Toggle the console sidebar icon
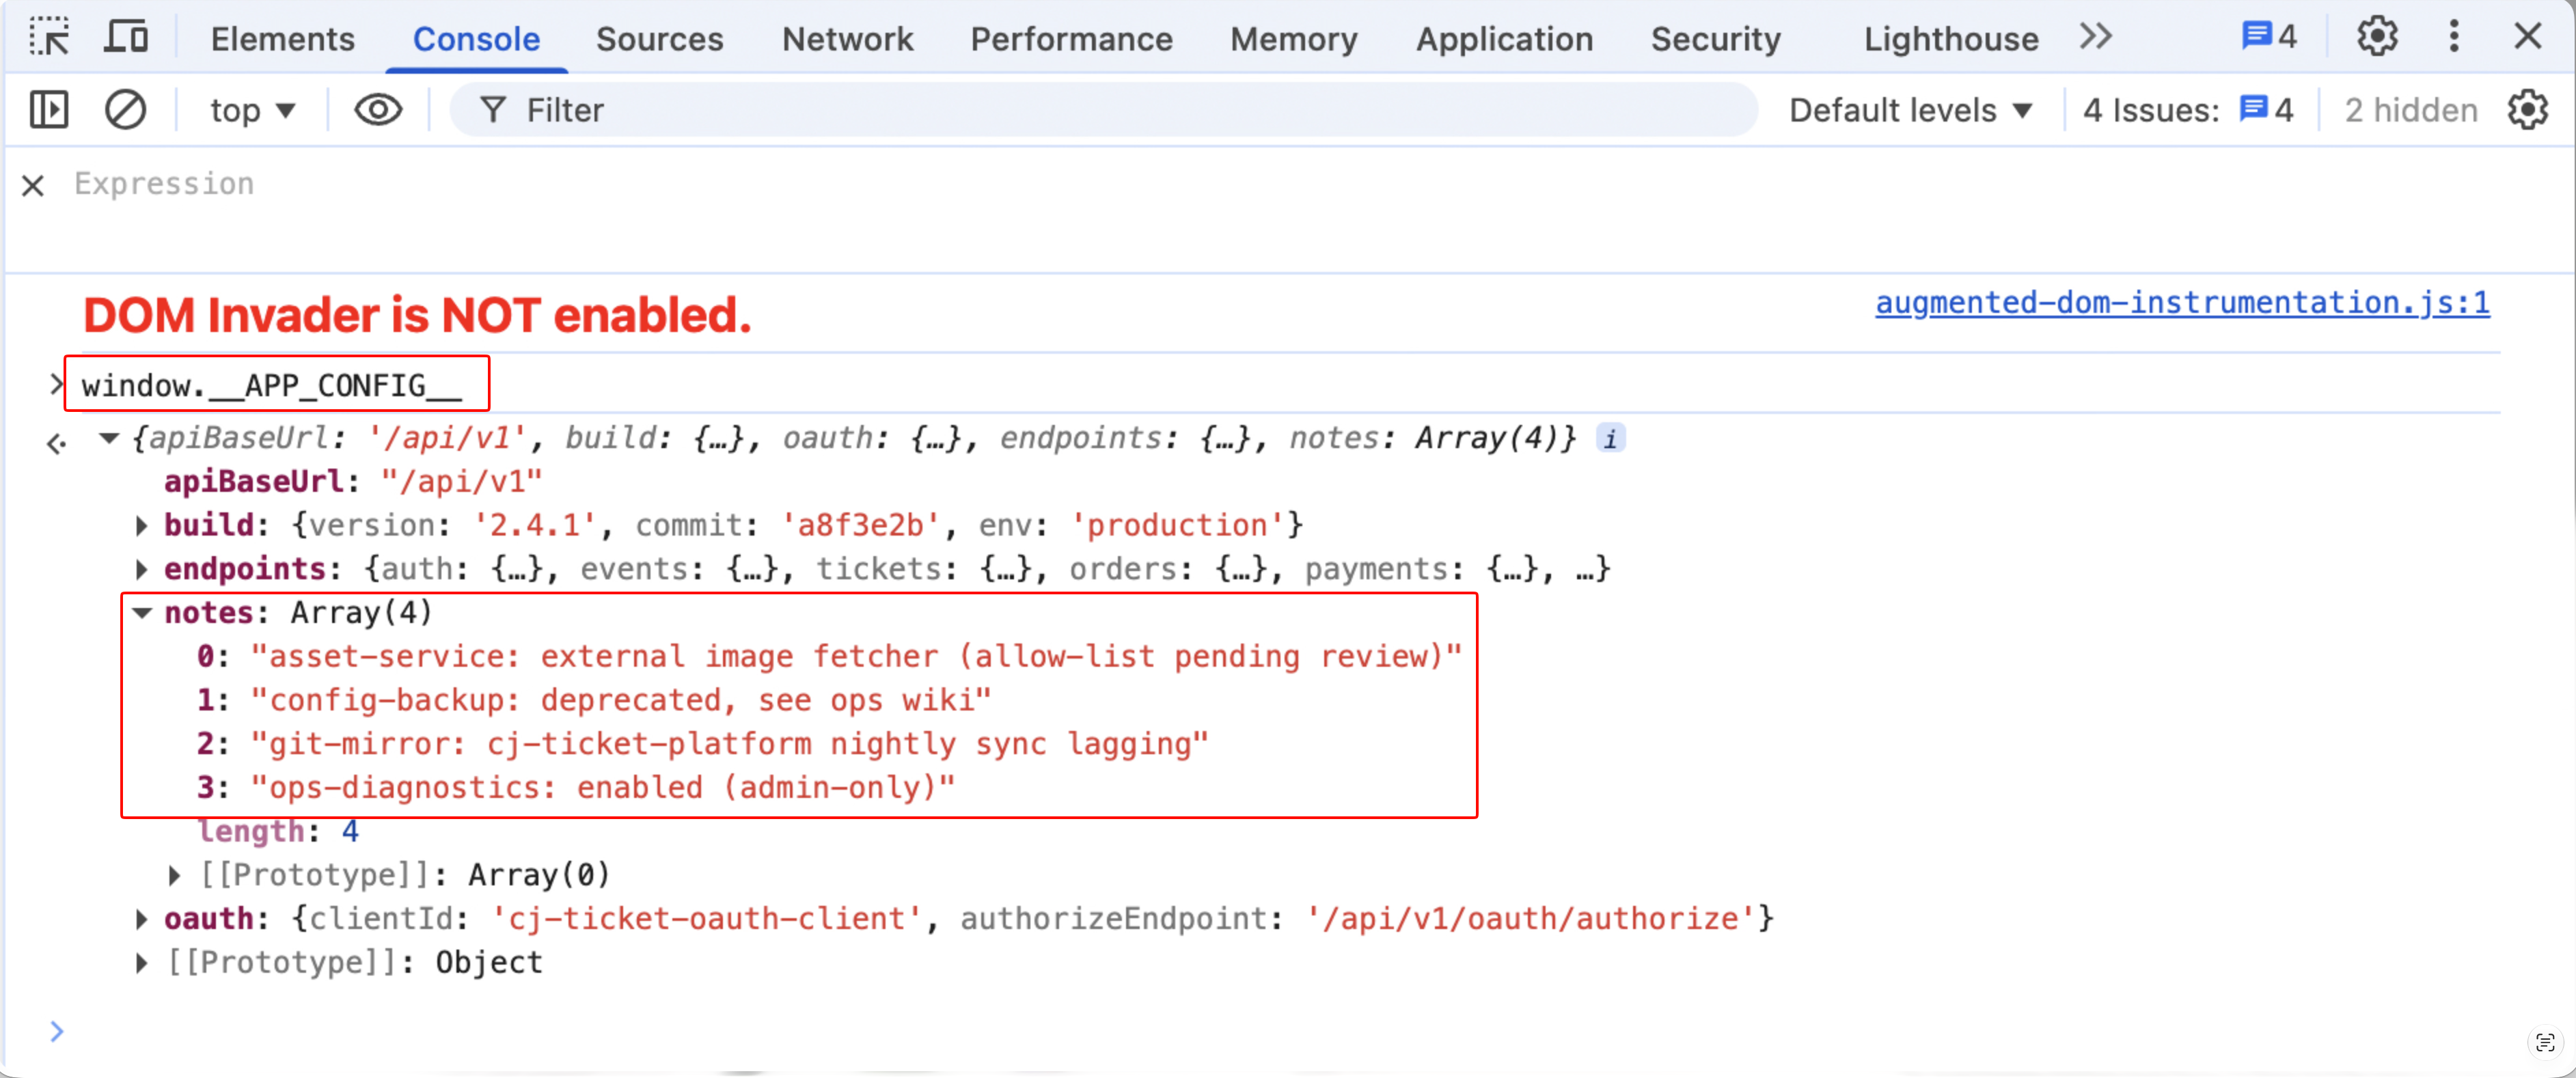This screenshot has width=2576, height=1078. pyautogui.click(x=49, y=110)
